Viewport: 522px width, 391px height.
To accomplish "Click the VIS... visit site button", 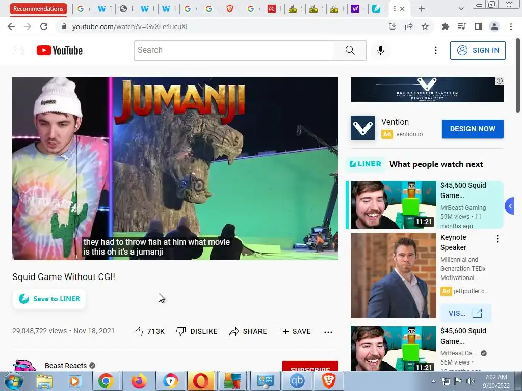I will [x=465, y=313].
